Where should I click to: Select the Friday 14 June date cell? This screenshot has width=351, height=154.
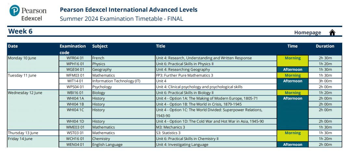[33, 141]
